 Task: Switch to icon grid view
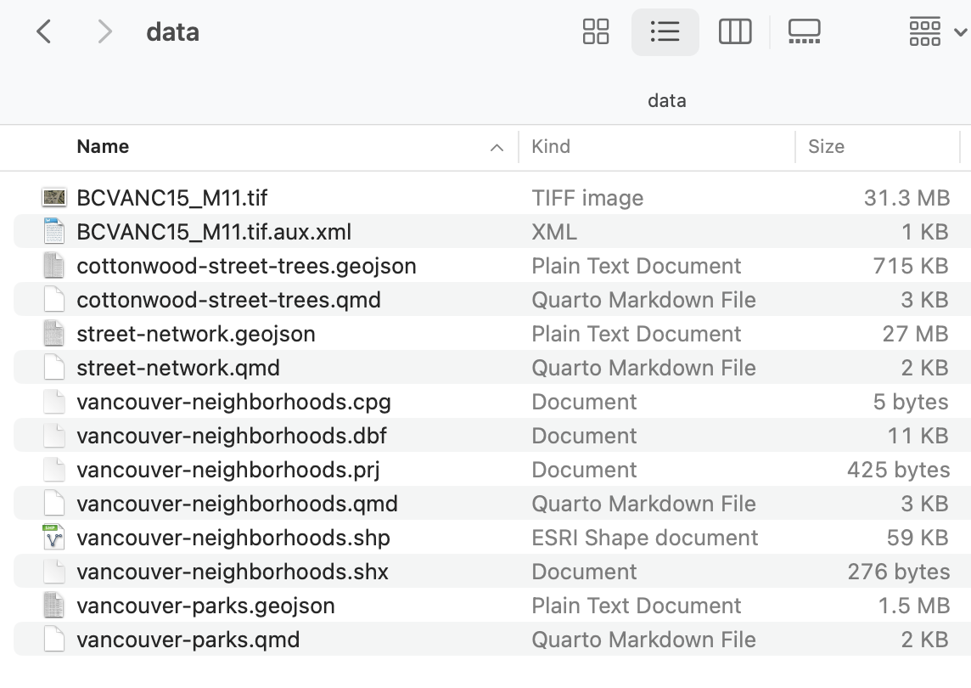pos(596,32)
